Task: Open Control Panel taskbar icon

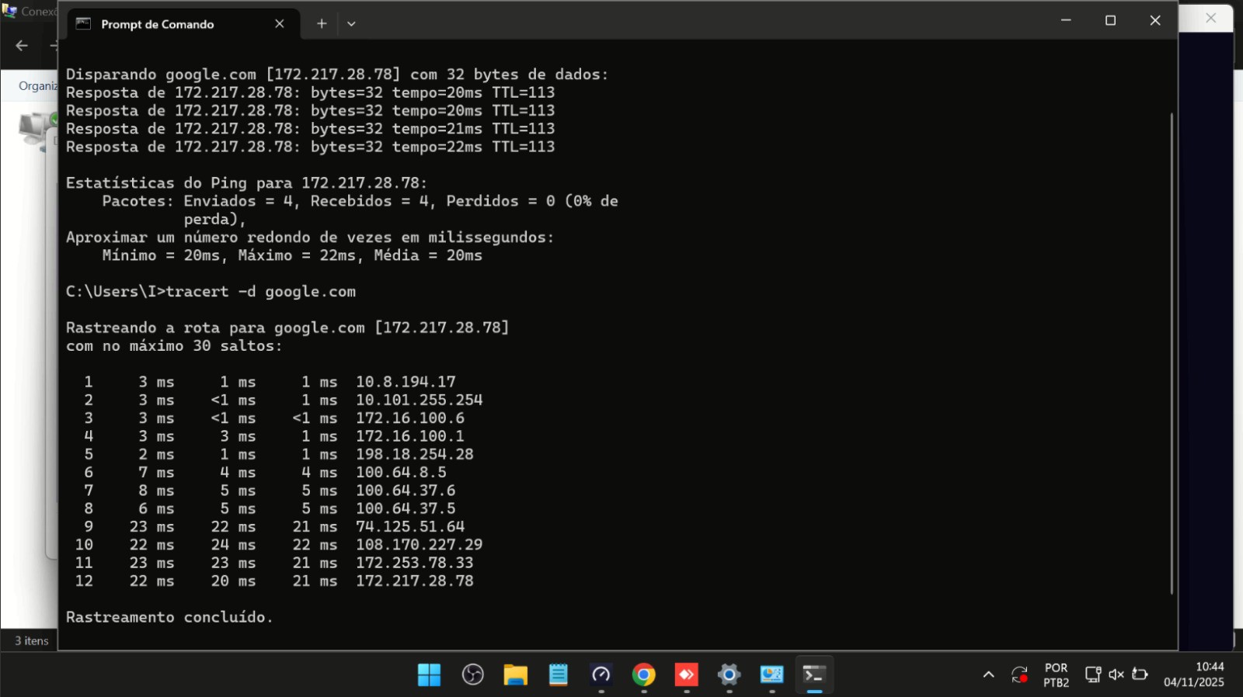Action: (x=771, y=674)
